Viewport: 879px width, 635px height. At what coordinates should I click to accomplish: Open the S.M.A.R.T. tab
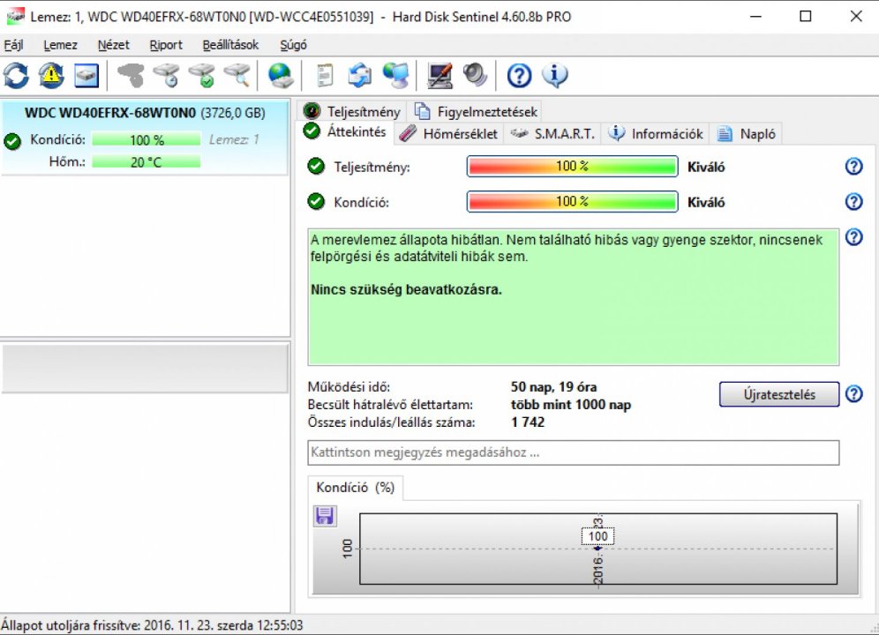pyautogui.click(x=552, y=134)
